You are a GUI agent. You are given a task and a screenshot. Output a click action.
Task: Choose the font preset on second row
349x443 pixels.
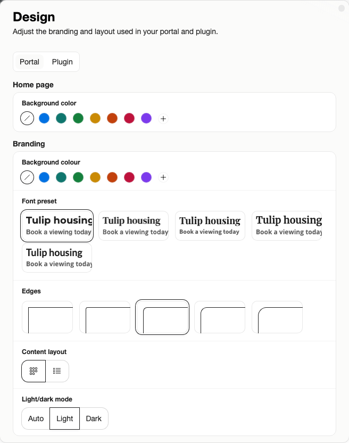point(57,258)
